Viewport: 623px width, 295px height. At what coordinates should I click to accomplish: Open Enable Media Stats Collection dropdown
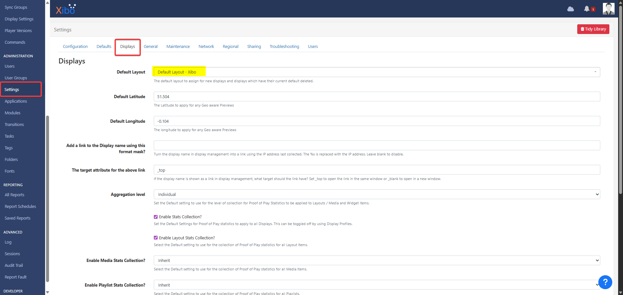point(377,260)
